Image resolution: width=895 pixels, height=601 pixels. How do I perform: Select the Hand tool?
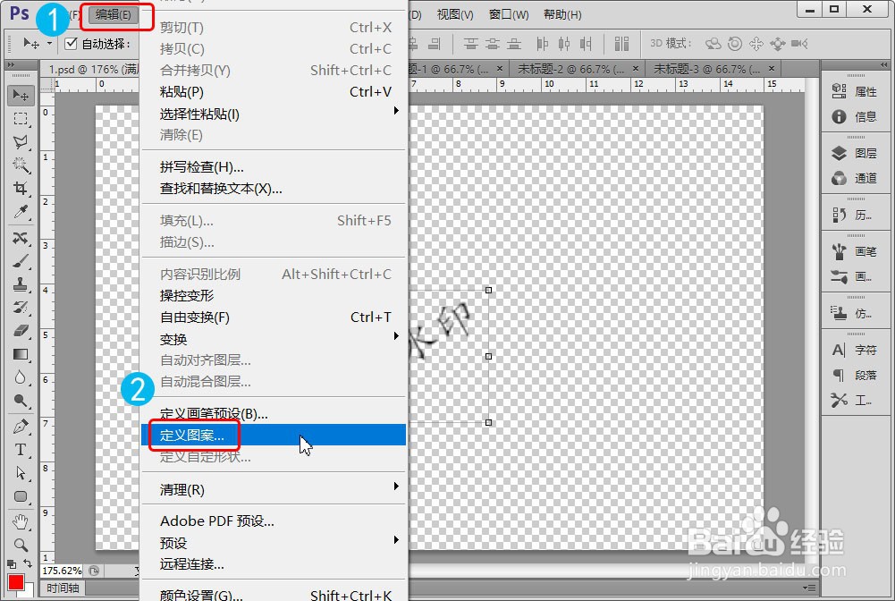coord(21,521)
